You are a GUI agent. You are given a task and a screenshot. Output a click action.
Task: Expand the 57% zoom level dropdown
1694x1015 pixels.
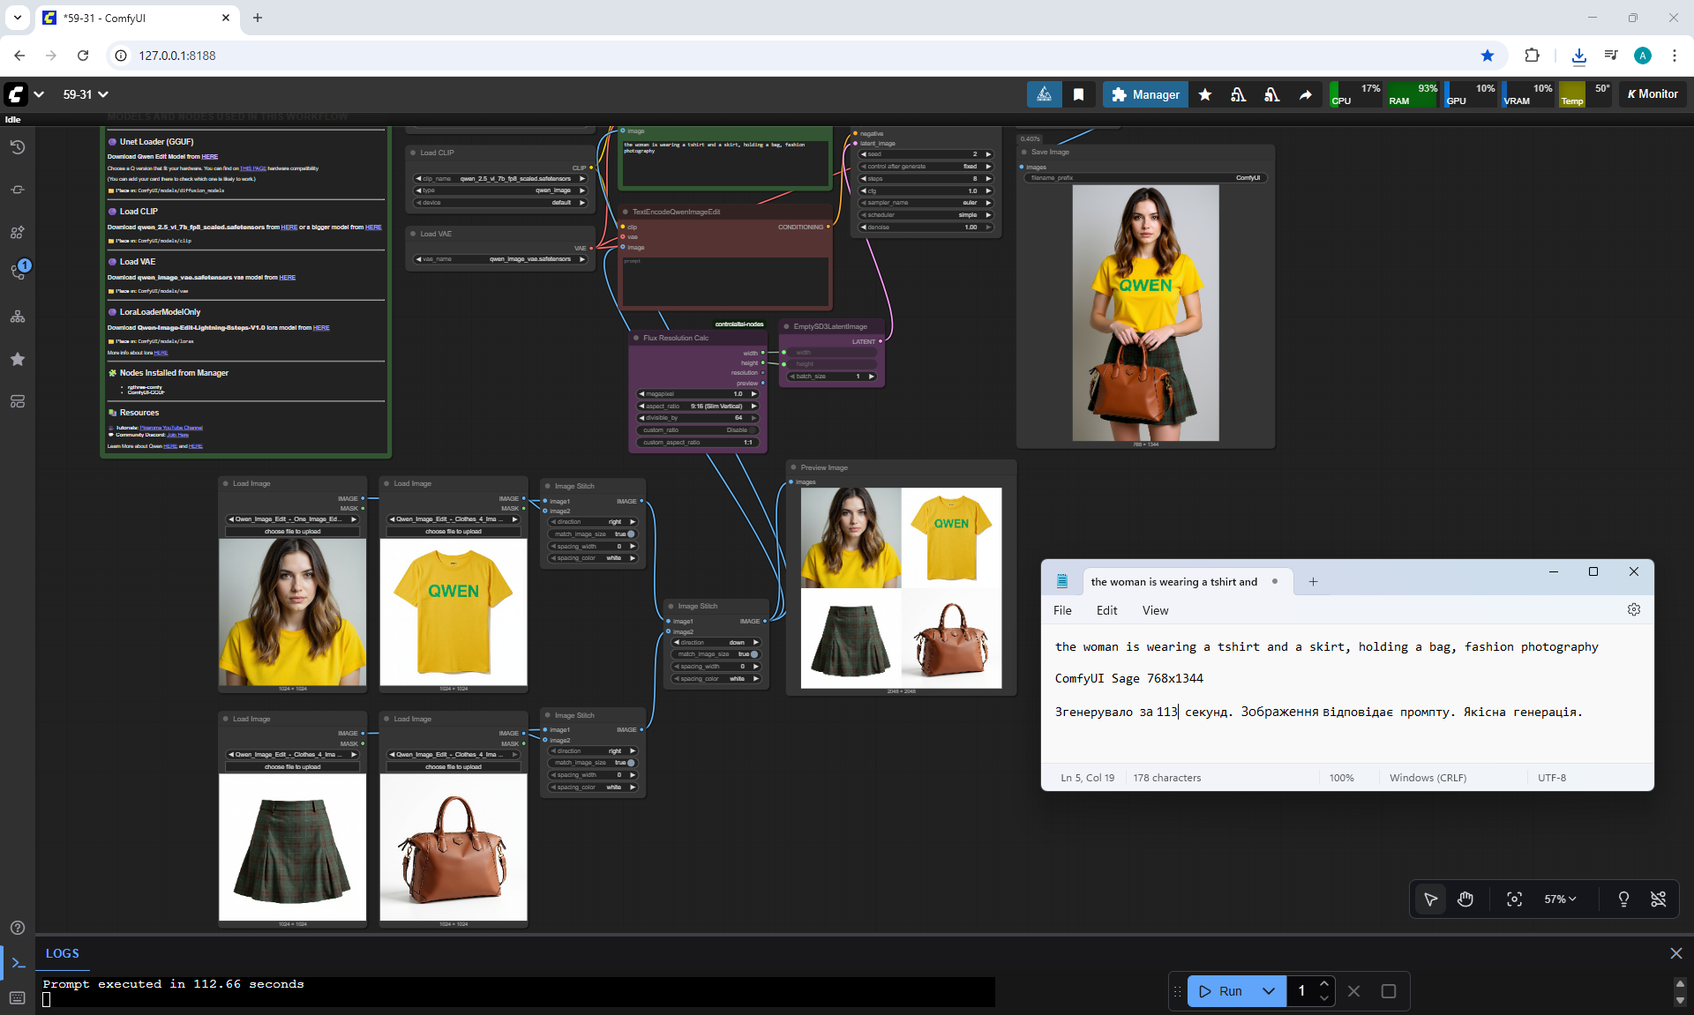click(1560, 899)
